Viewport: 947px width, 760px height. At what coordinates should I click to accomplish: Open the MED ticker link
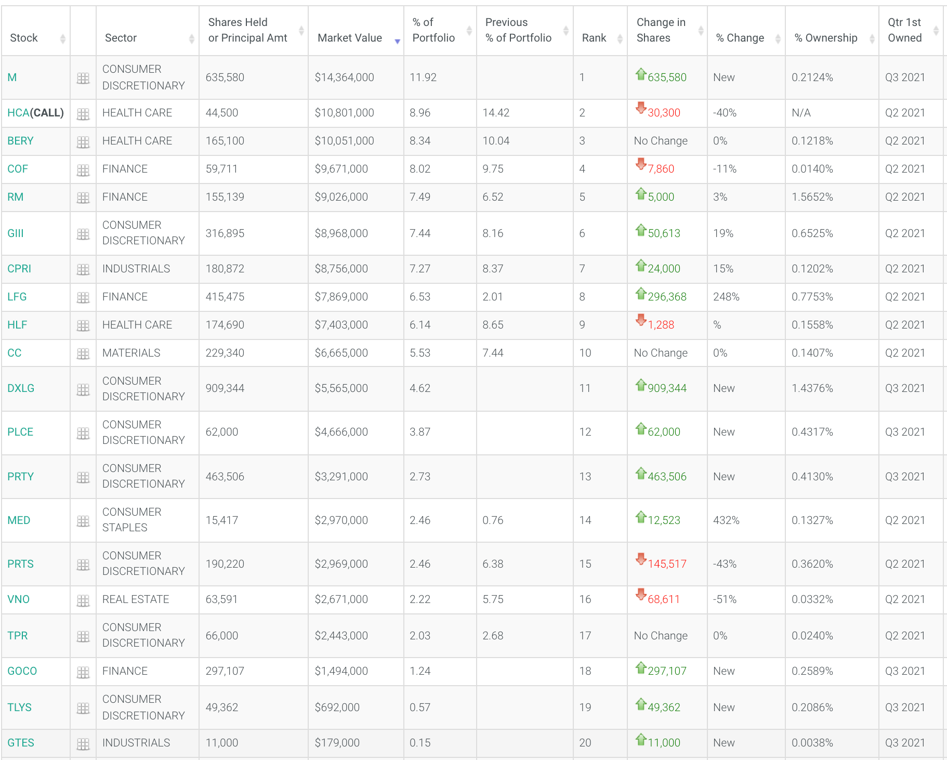[19, 520]
